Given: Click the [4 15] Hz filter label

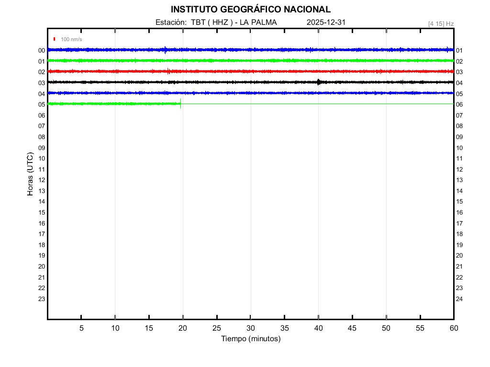Looking at the screenshot, I should point(441,23).
